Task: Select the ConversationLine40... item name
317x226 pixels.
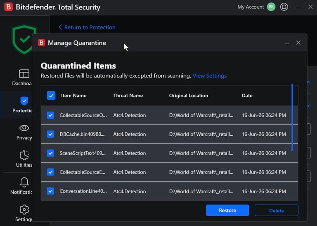Action: click(83, 191)
